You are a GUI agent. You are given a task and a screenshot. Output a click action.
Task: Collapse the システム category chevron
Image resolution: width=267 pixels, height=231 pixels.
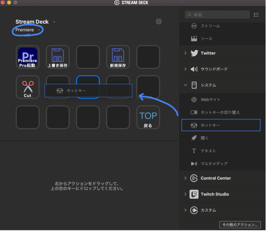(185, 85)
